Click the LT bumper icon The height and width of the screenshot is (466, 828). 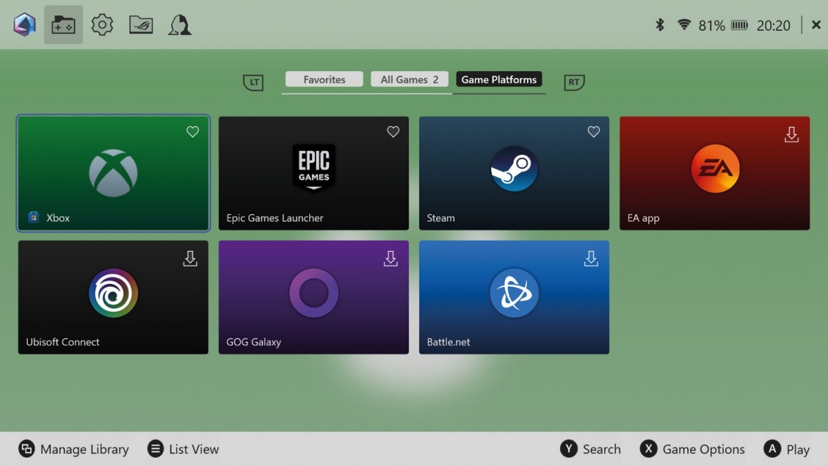pyautogui.click(x=253, y=83)
